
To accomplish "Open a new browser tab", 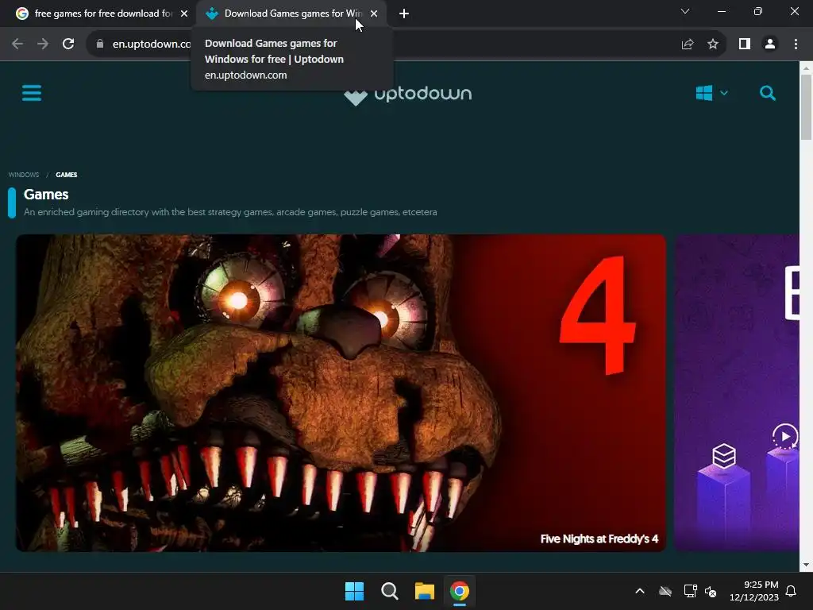I will 404,14.
